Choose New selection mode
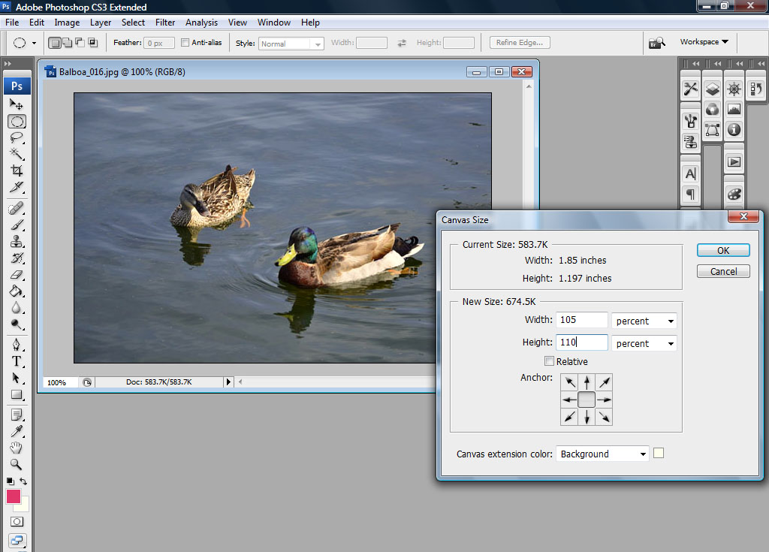 tap(55, 43)
